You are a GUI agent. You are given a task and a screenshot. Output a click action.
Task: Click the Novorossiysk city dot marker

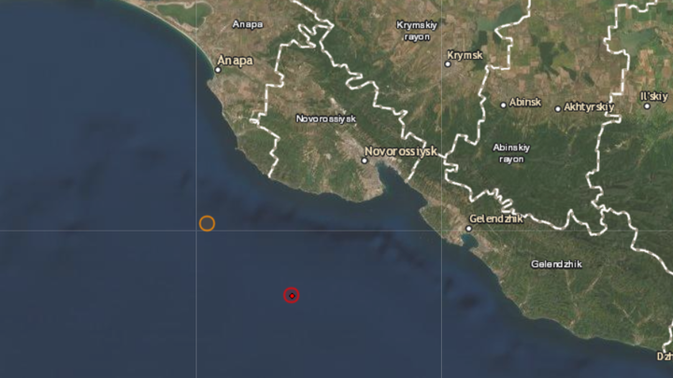pos(365,161)
